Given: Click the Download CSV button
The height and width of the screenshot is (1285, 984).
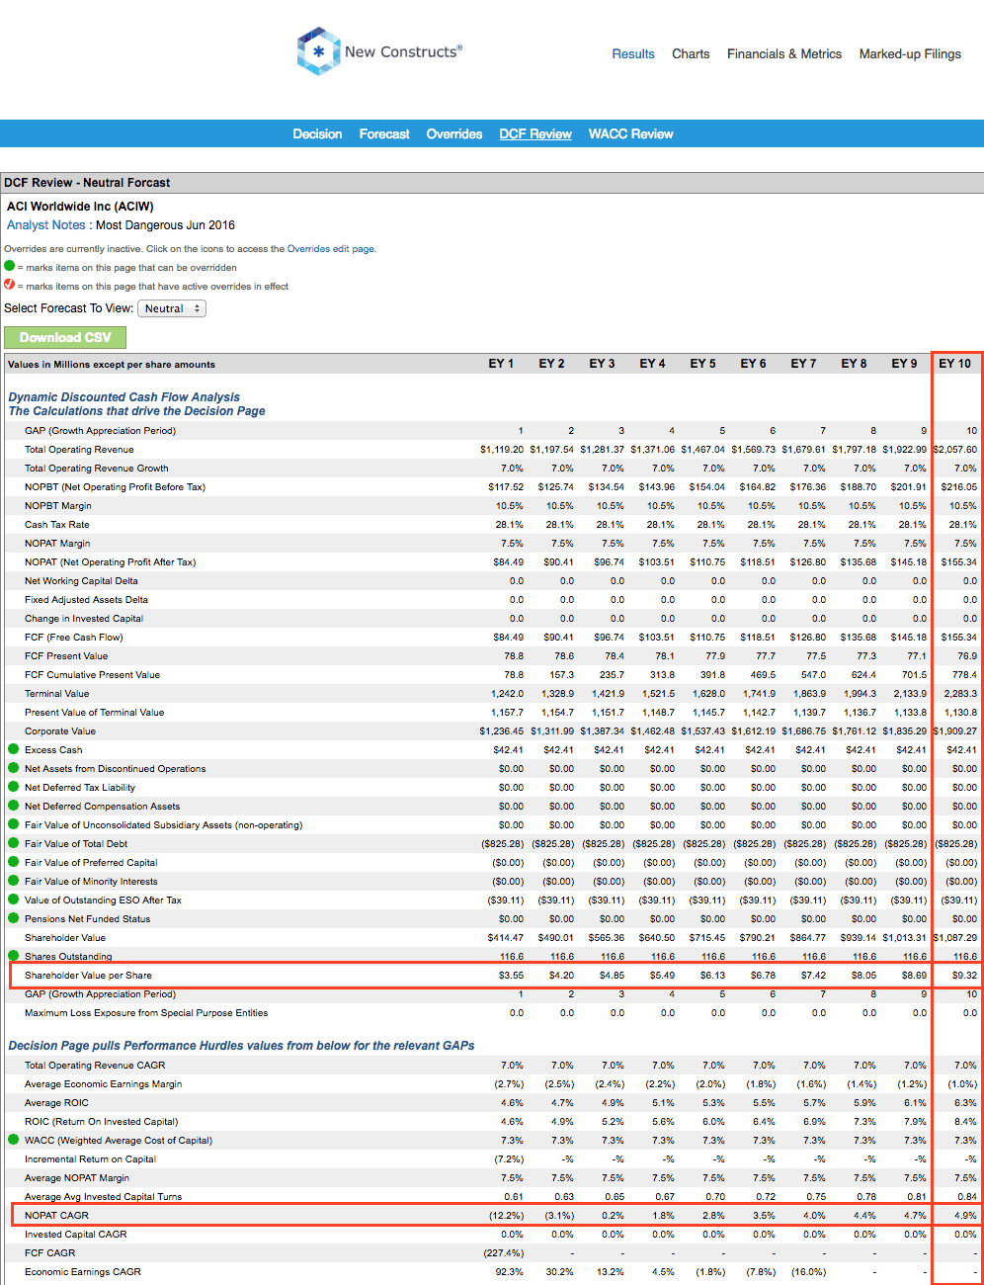Looking at the screenshot, I should tap(65, 337).
